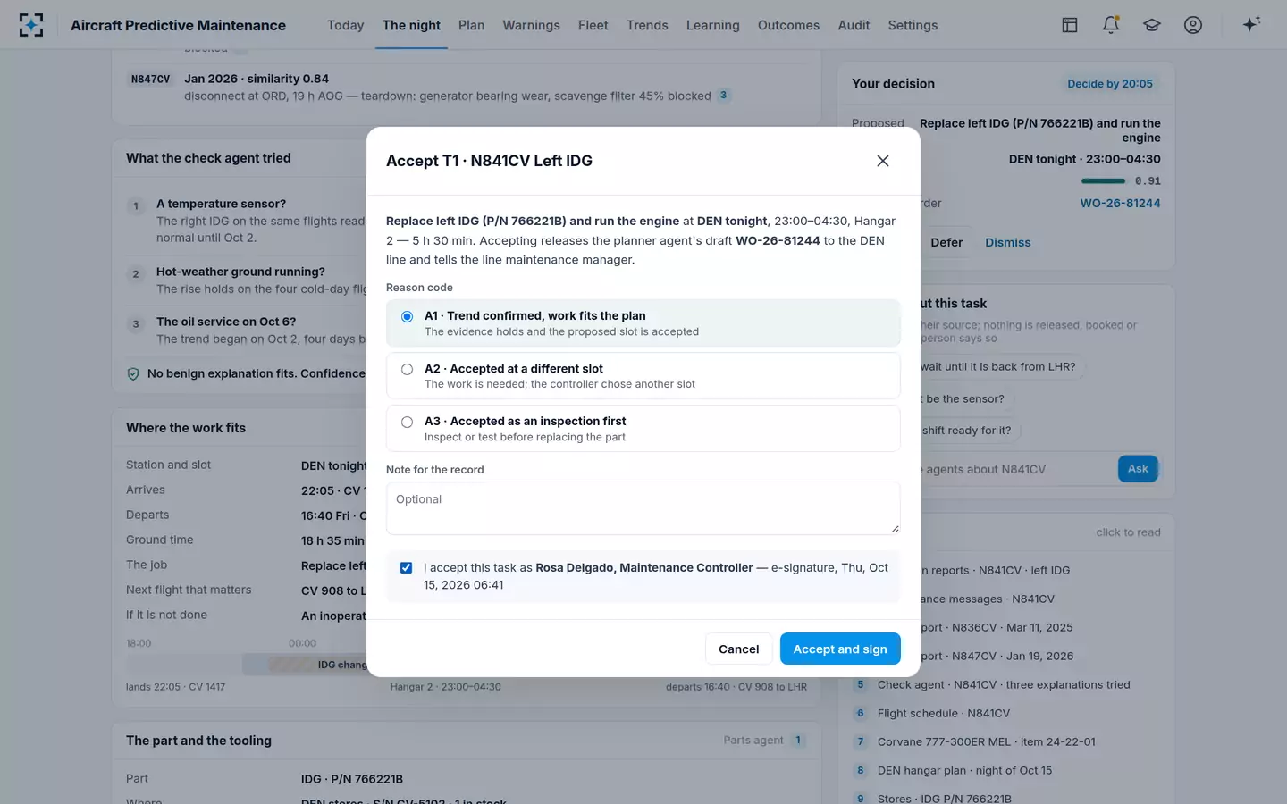The height and width of the screenshot is (804, 1287).
Task: Open the Learning tab
Action: (x=713, y=25)
